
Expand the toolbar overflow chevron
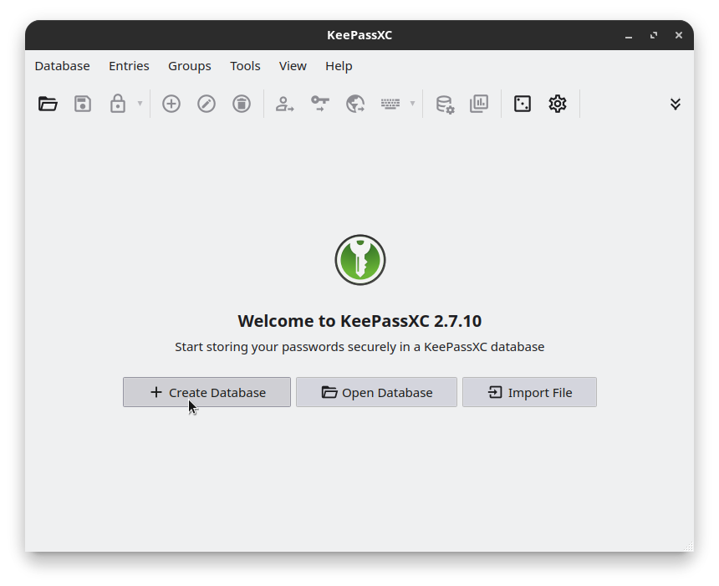coord(675,104)
